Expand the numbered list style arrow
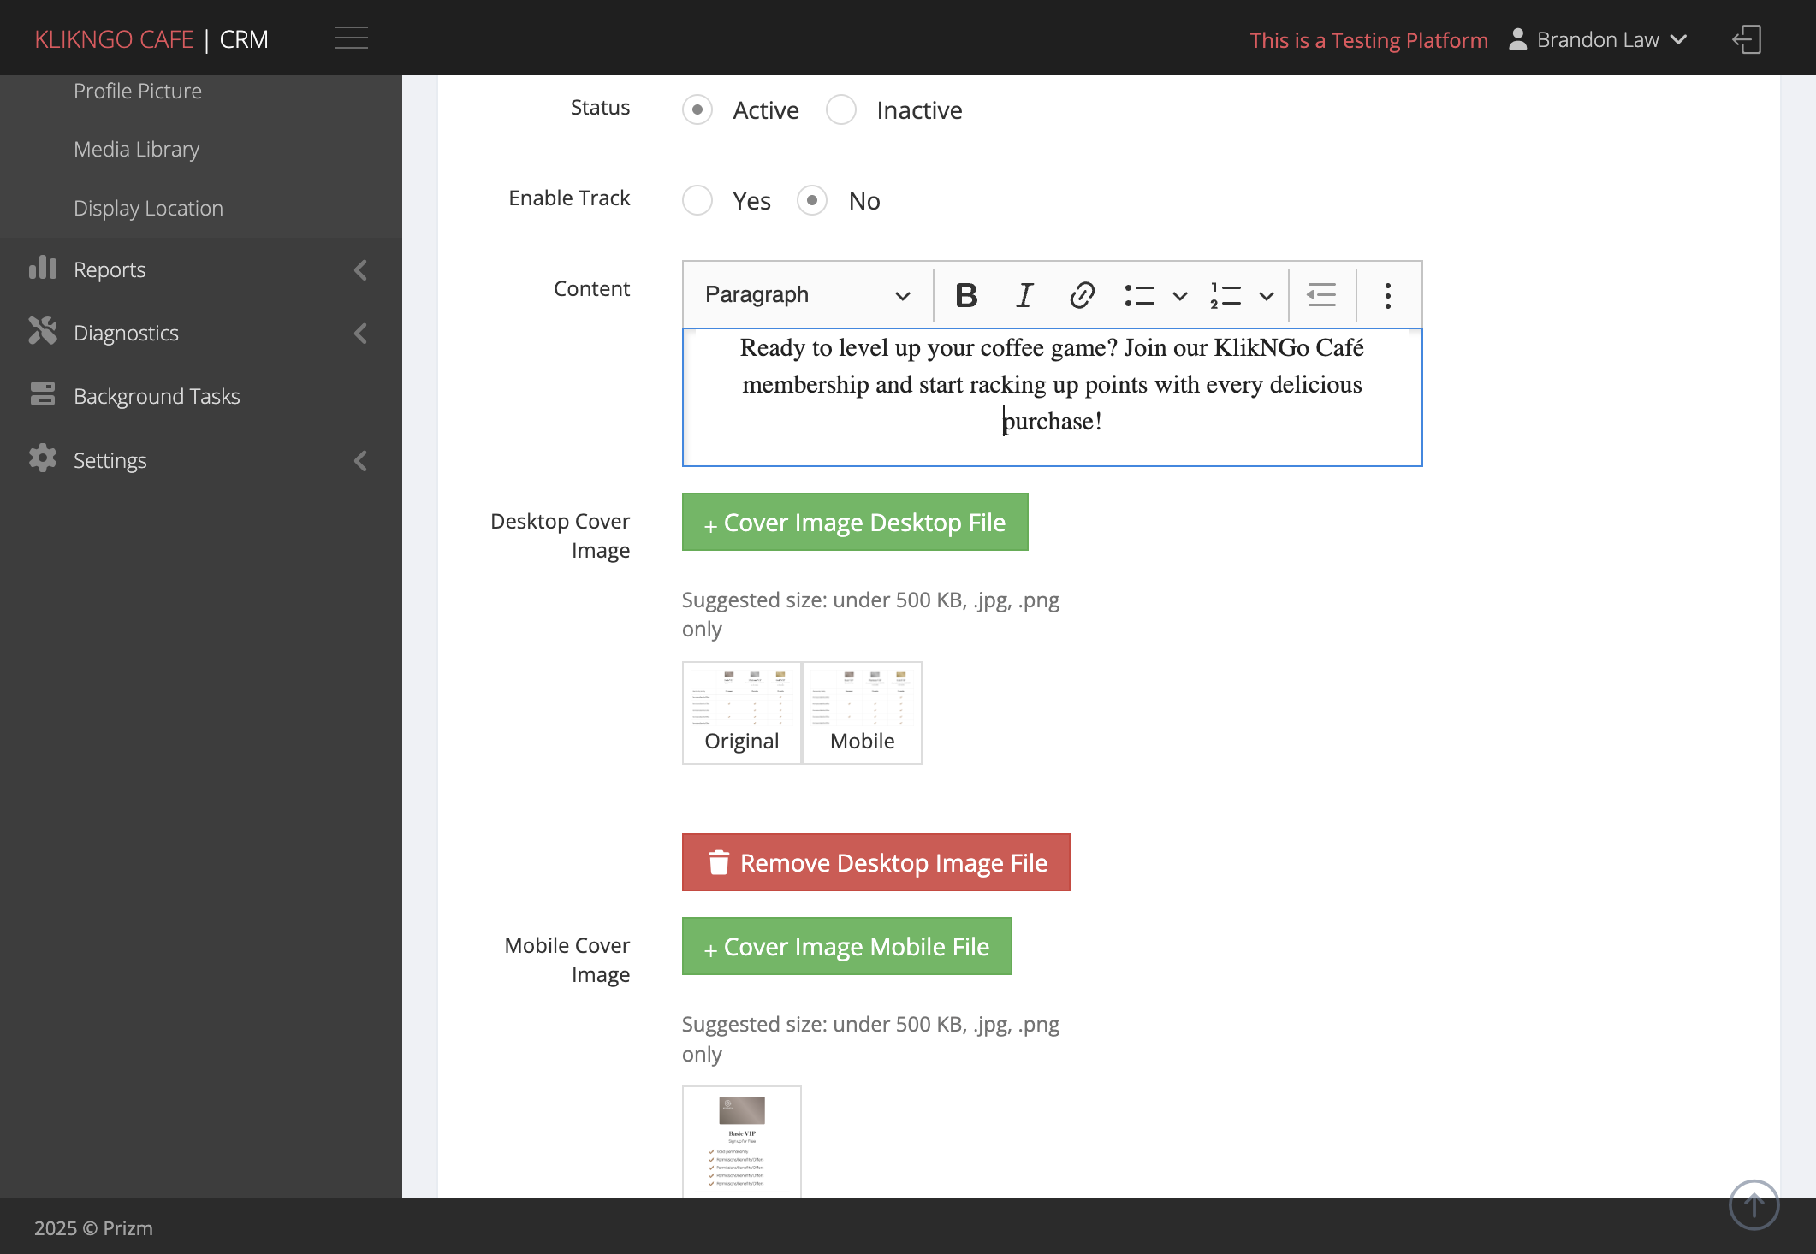 (x=1267, y=296)
